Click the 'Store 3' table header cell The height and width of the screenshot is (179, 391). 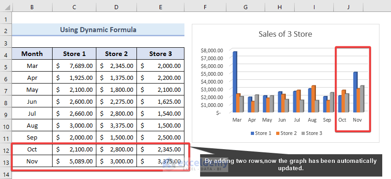[160, 54]
